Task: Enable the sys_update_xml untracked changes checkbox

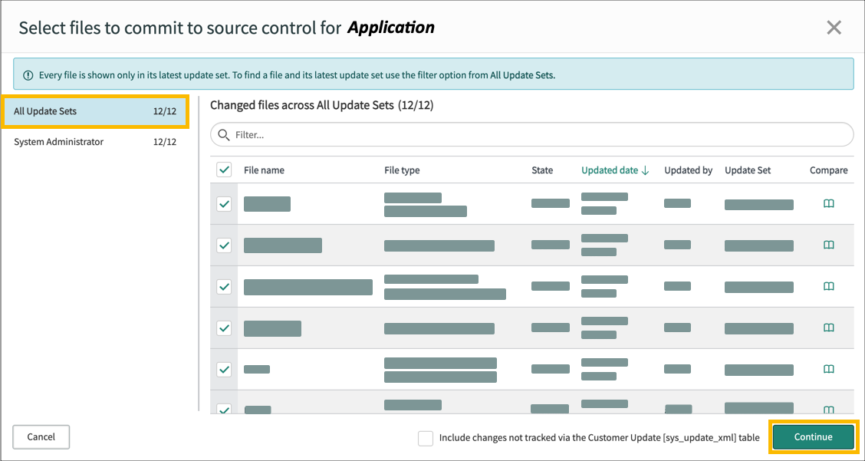Action: click(x=426, y=437)
